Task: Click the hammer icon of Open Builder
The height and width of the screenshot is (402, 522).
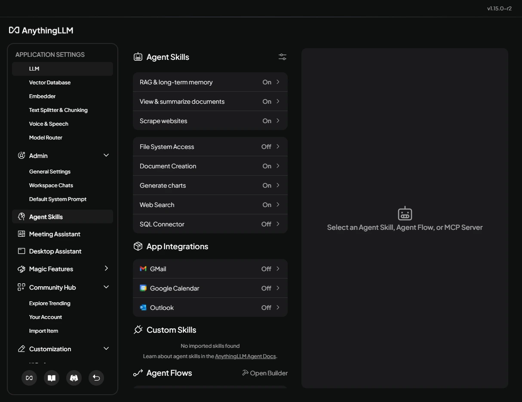Action: pos(245,373)
